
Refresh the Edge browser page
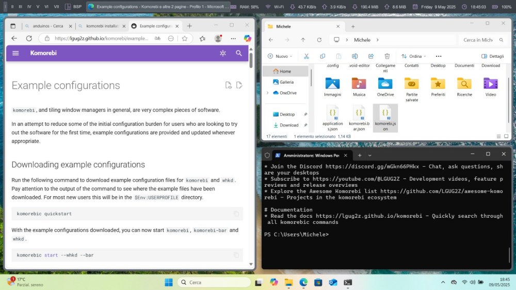coord(29,39)
